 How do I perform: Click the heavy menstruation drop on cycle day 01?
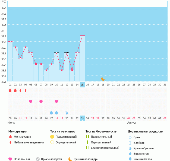[10, 90]
